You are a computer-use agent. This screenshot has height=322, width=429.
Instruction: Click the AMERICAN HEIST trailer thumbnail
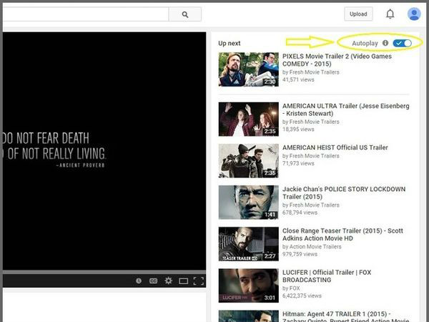[x=248, y=161]
